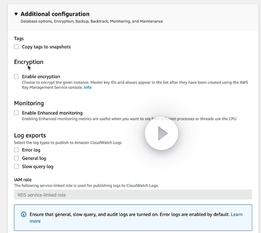261x233 pixels.
Task: Click the database options subtitle text
Action: [x=92, y=21]
